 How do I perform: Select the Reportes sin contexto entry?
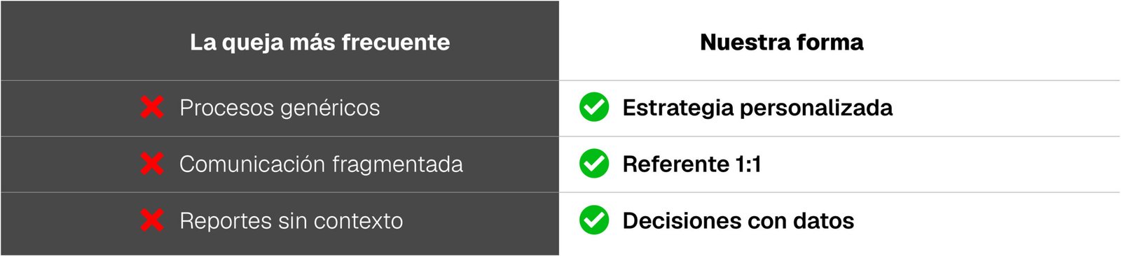[291, 221]
